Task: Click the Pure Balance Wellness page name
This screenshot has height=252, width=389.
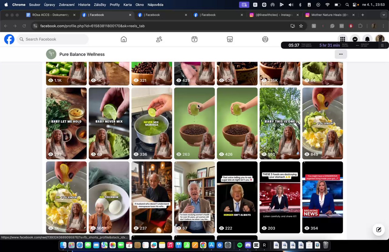Action: (x=82, y=54)
